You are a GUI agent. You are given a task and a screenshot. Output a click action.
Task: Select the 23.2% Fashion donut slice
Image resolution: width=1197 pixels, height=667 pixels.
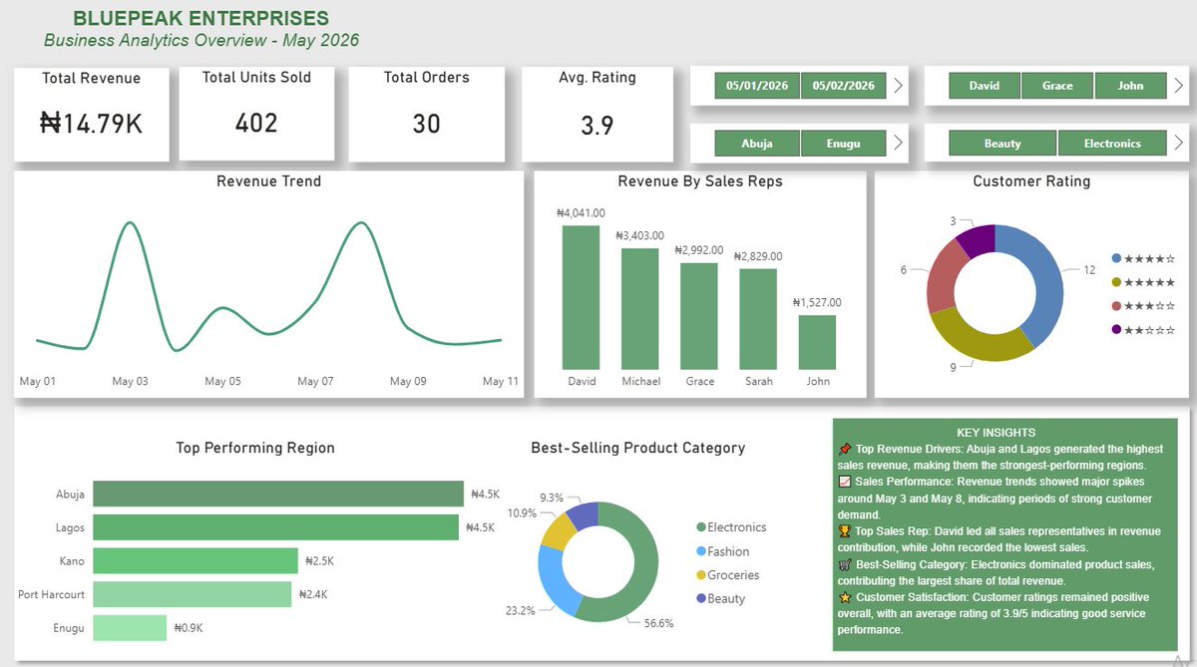click(x=556, y=583)
